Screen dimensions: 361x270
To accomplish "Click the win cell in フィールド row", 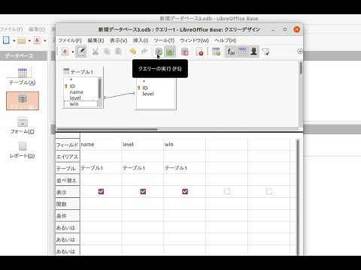I will tap(185, 145).
